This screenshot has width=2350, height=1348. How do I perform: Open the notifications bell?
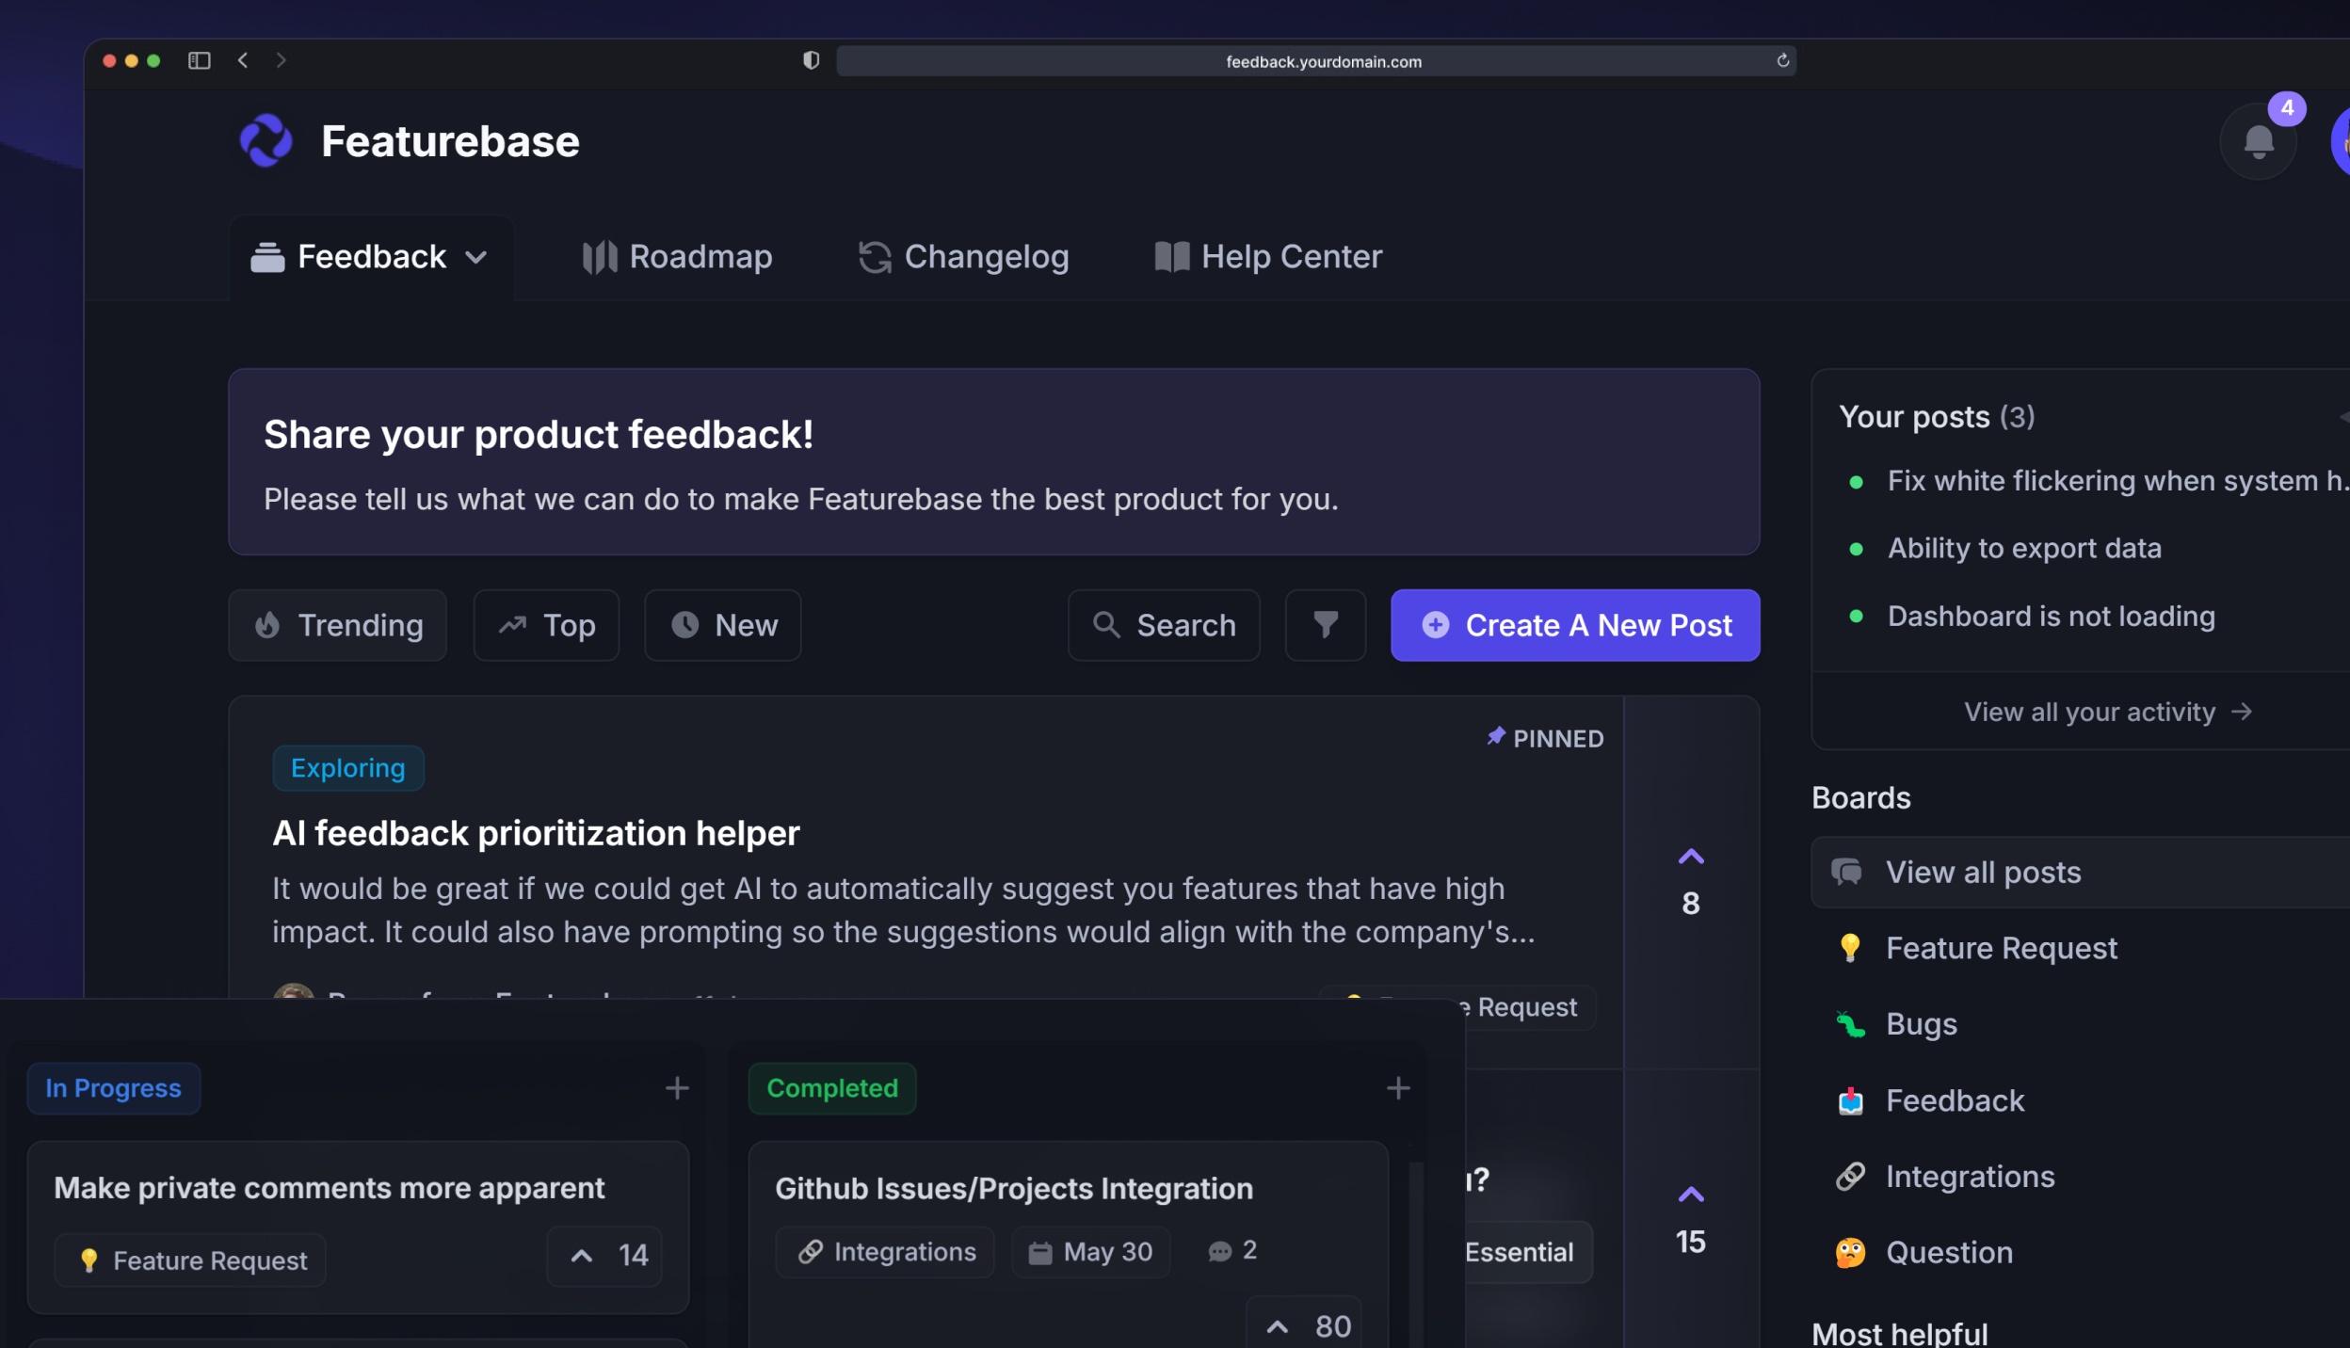point(2259,142)
